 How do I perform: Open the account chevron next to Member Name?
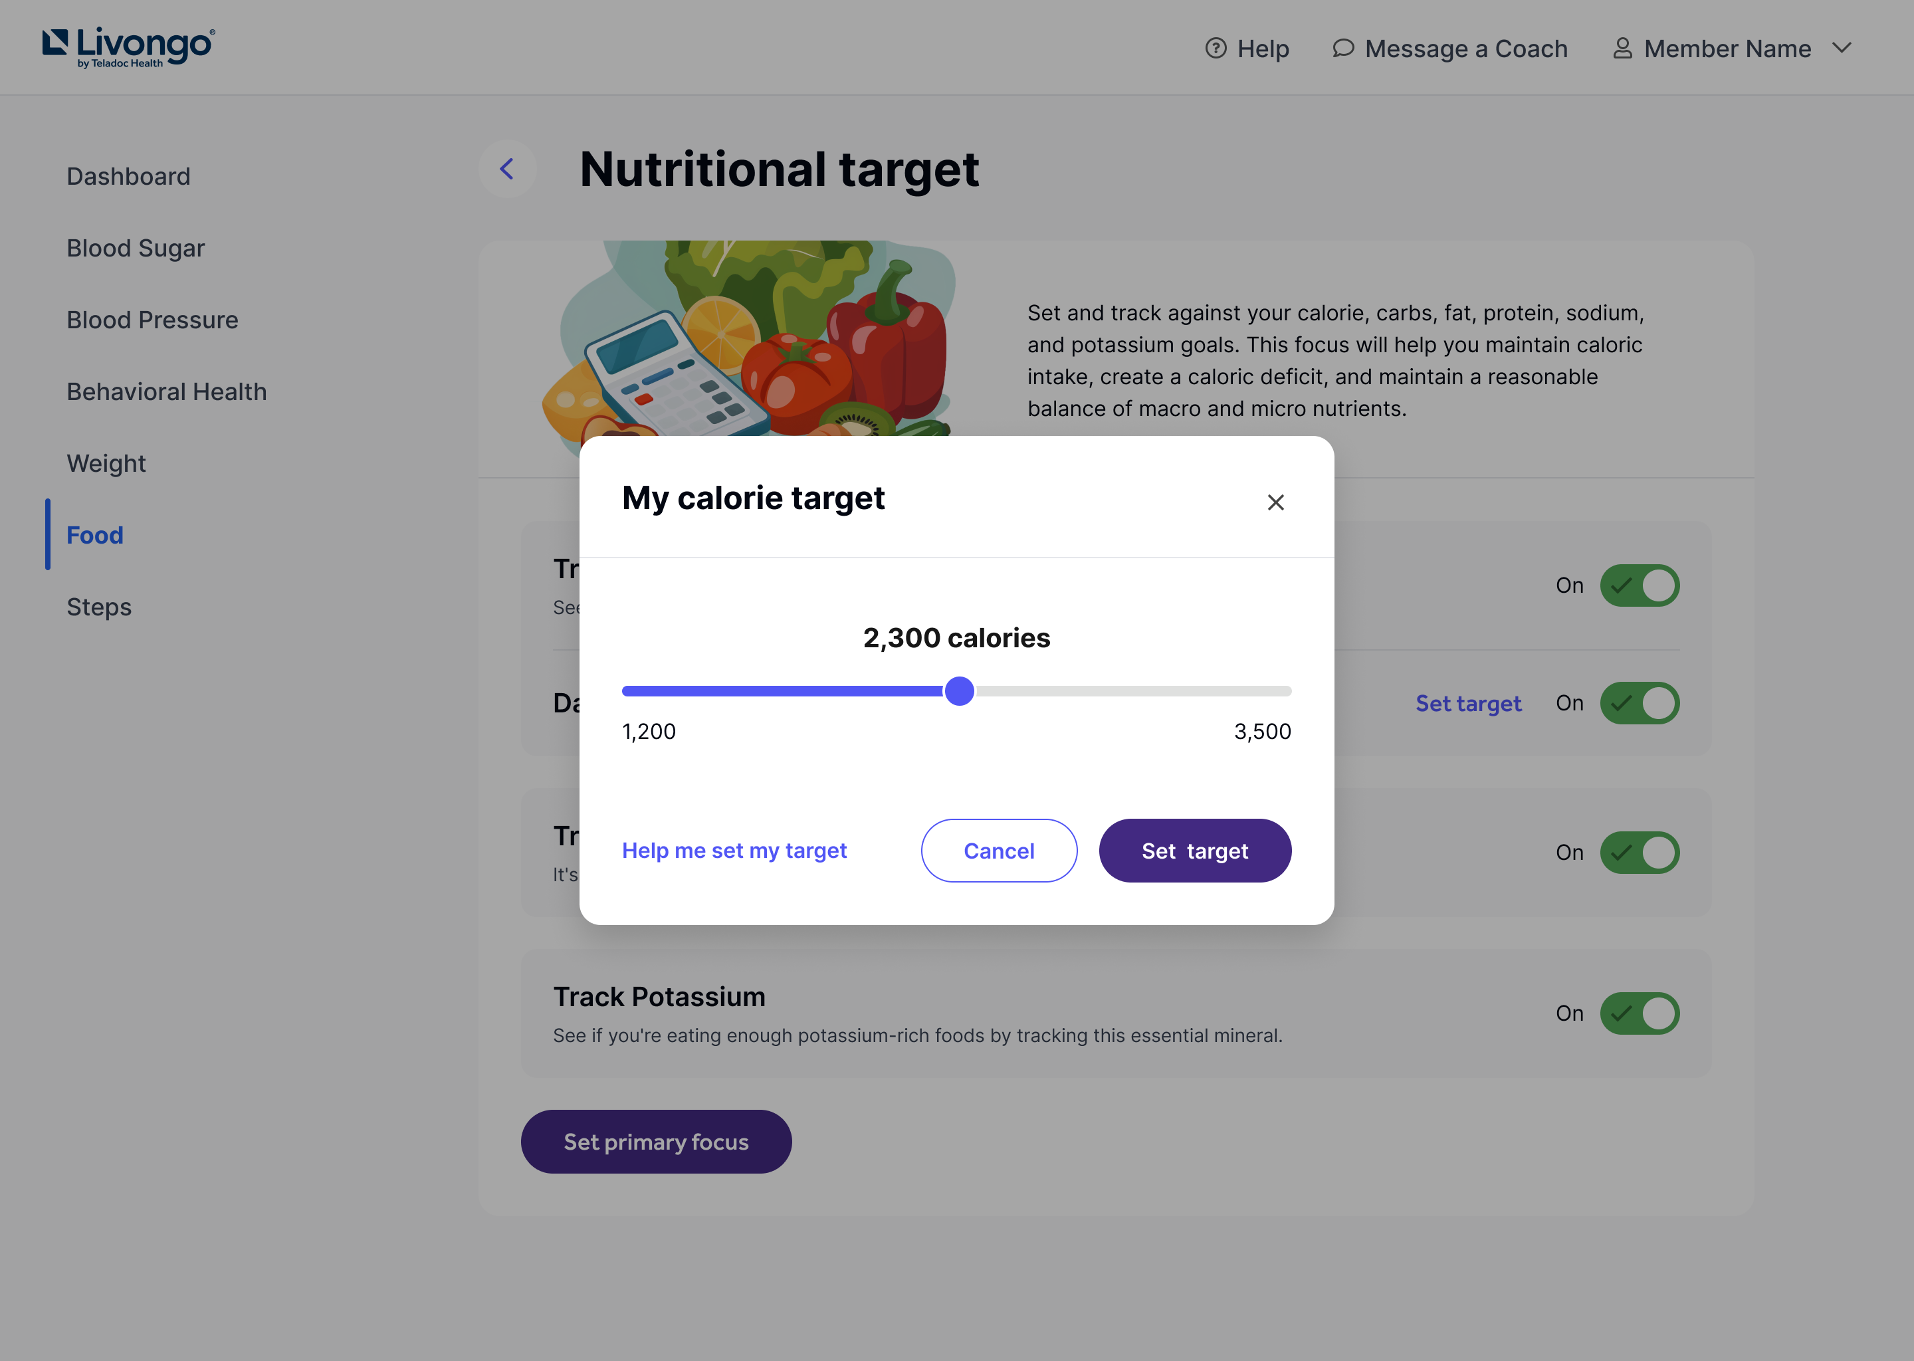[1841, 48]
